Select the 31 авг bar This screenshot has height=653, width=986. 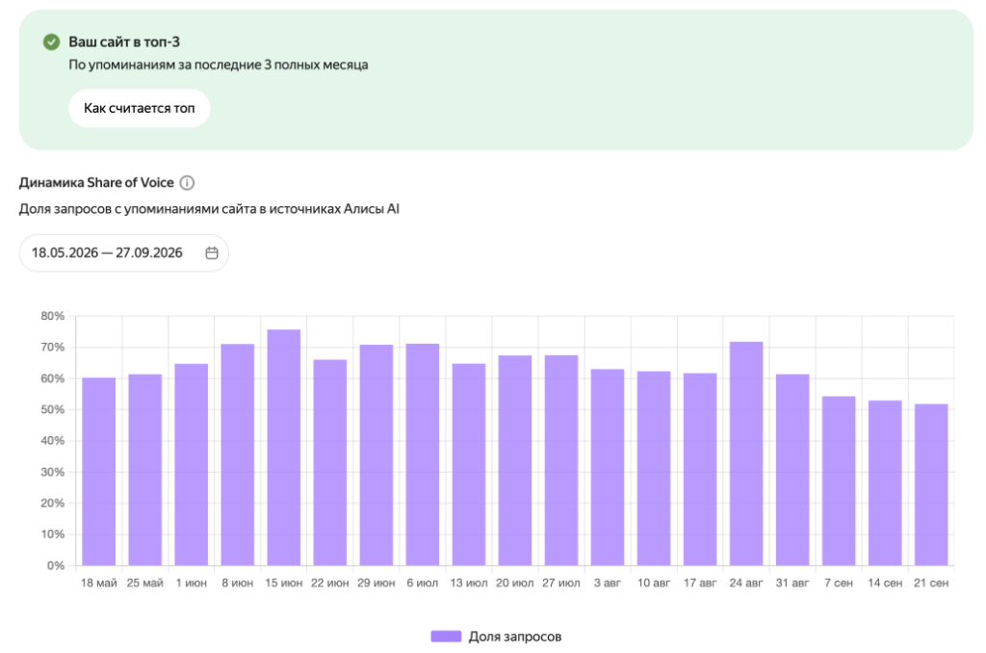792,470
